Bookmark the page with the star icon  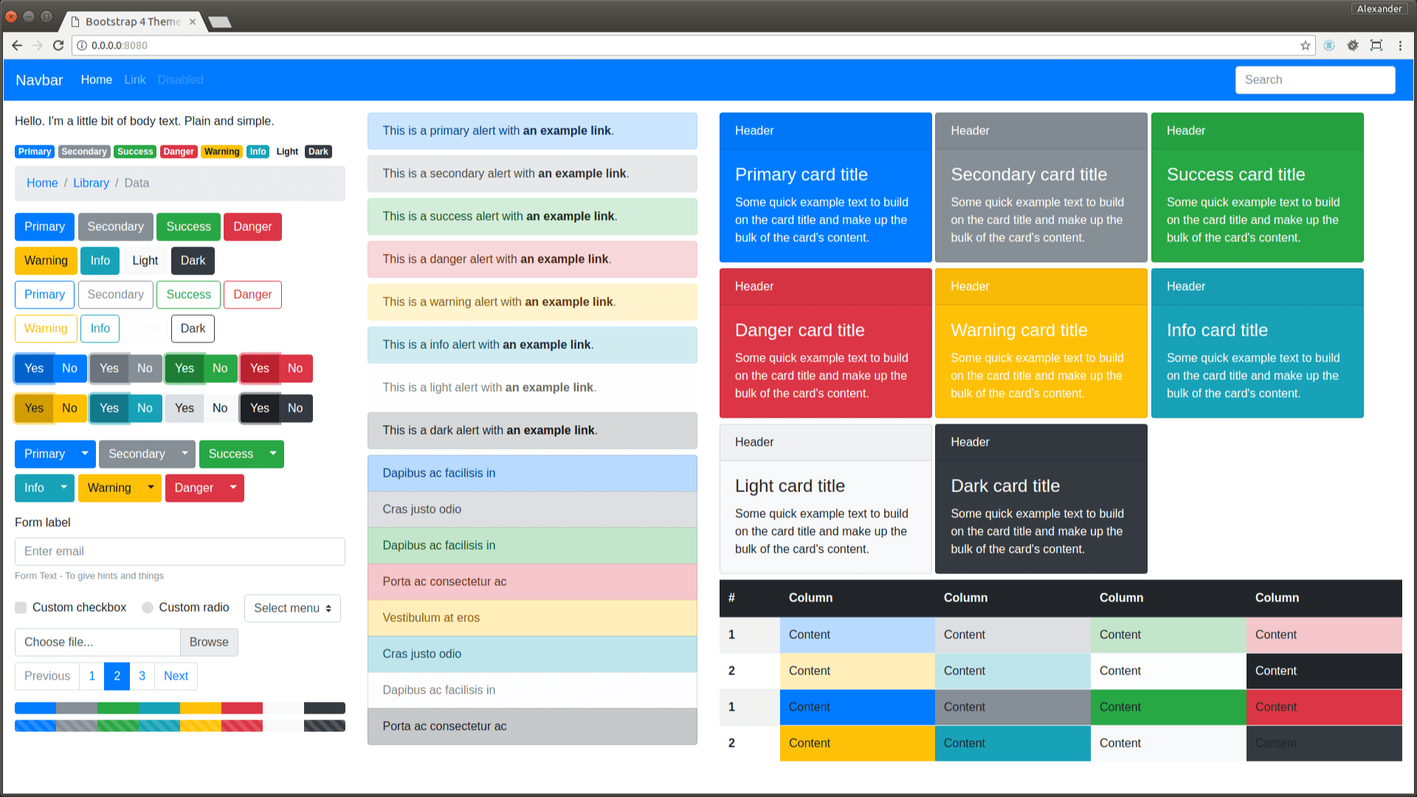click(1305, 45)
